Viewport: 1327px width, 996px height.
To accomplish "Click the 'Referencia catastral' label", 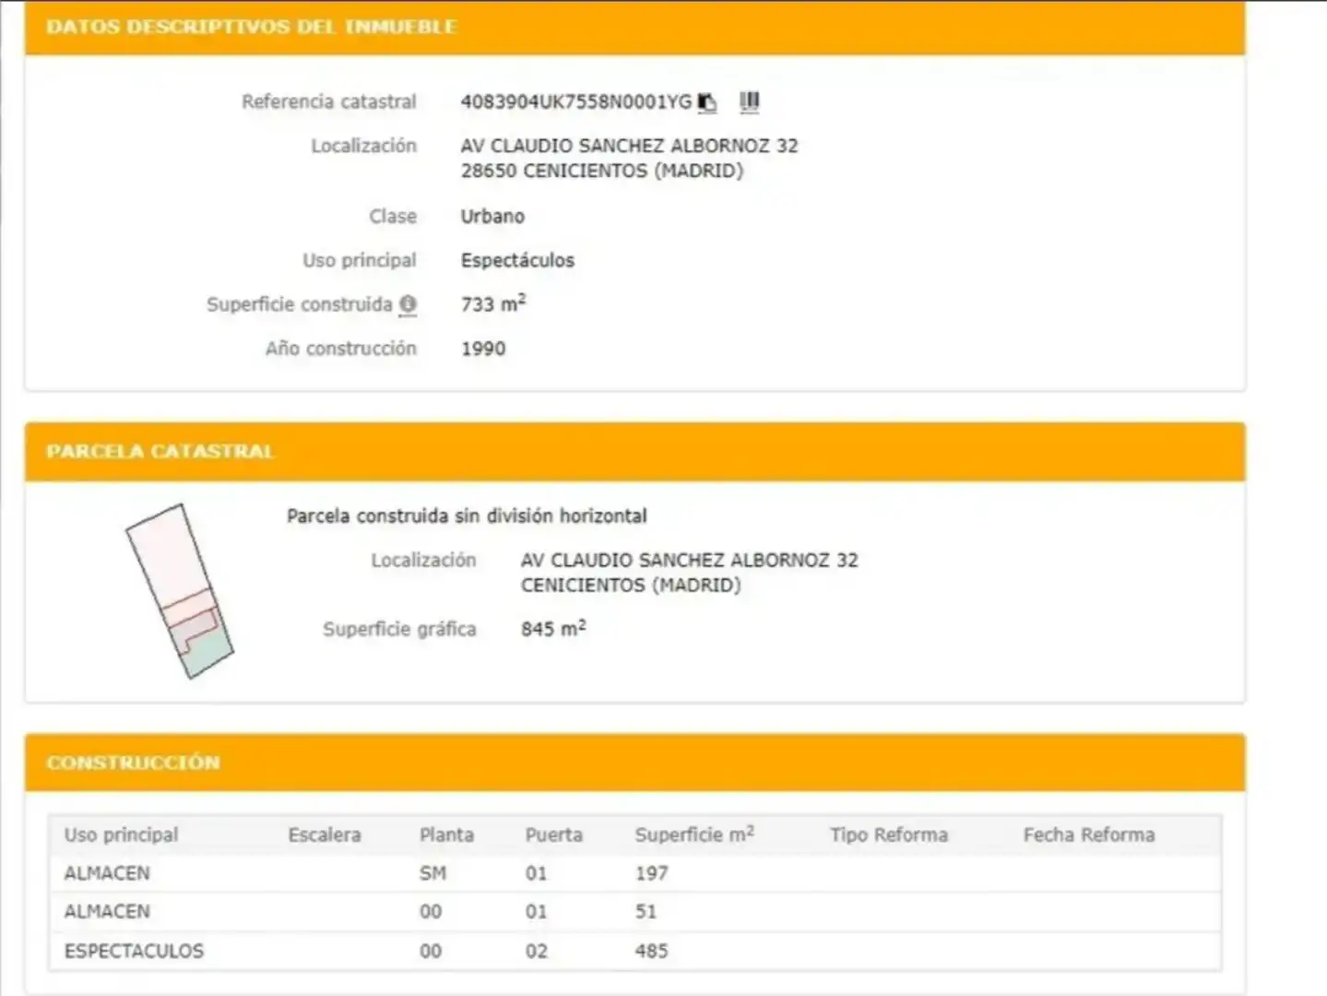I will pos(329,101).
